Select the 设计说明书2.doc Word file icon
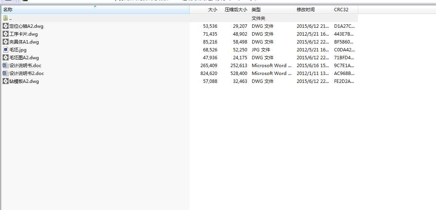 point(6,73)
